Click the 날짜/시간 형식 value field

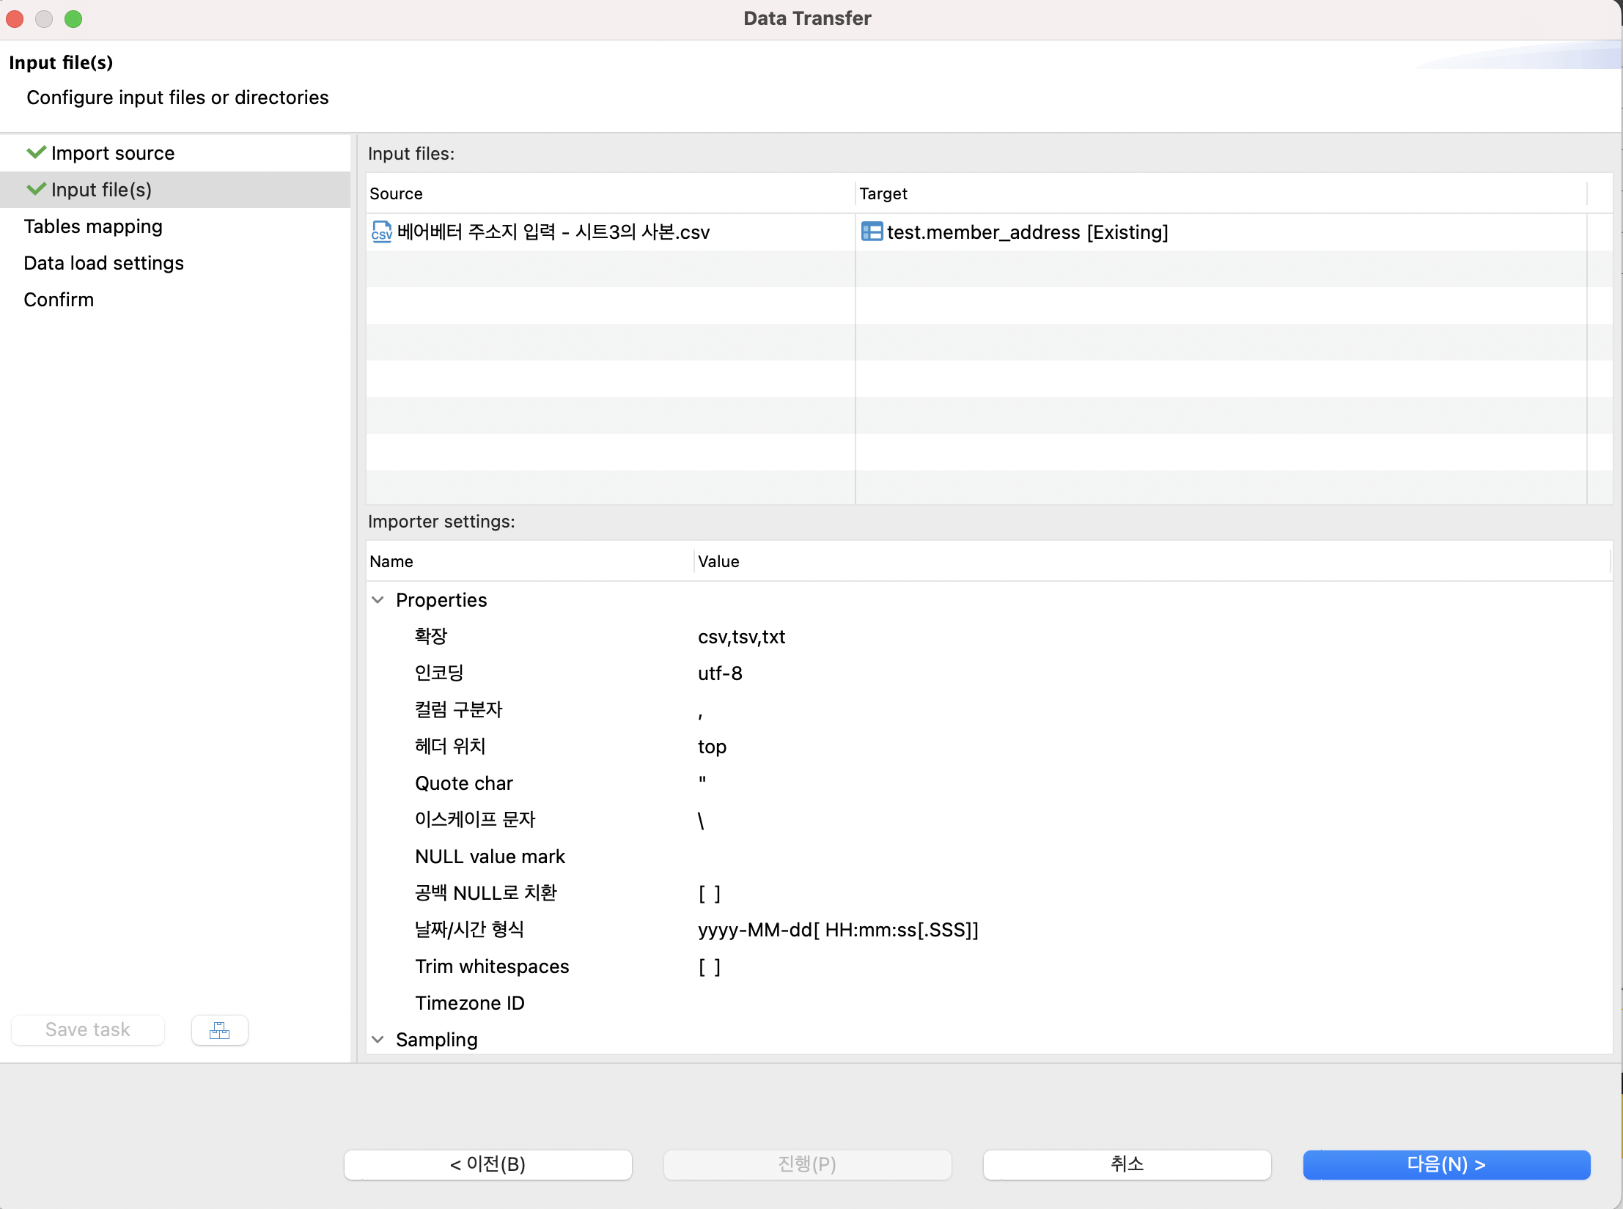pos(837,930)
